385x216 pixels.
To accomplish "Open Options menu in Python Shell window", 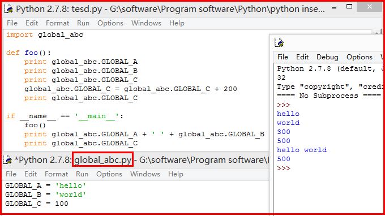I will point(359,57).
